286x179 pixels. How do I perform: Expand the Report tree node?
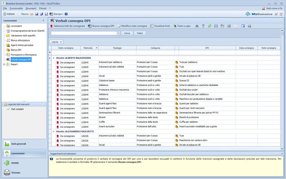point(4,64)
